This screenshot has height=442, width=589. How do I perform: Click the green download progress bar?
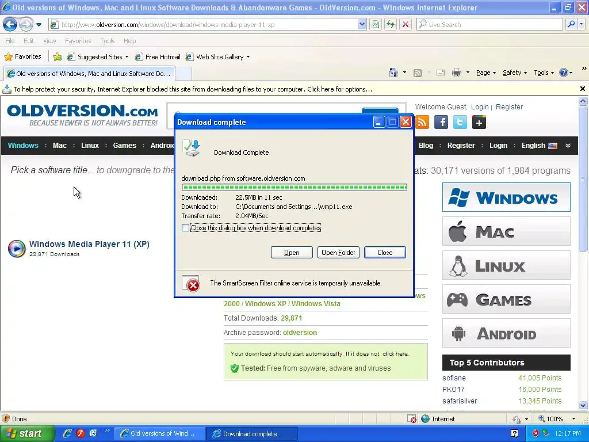coord(294,187)
